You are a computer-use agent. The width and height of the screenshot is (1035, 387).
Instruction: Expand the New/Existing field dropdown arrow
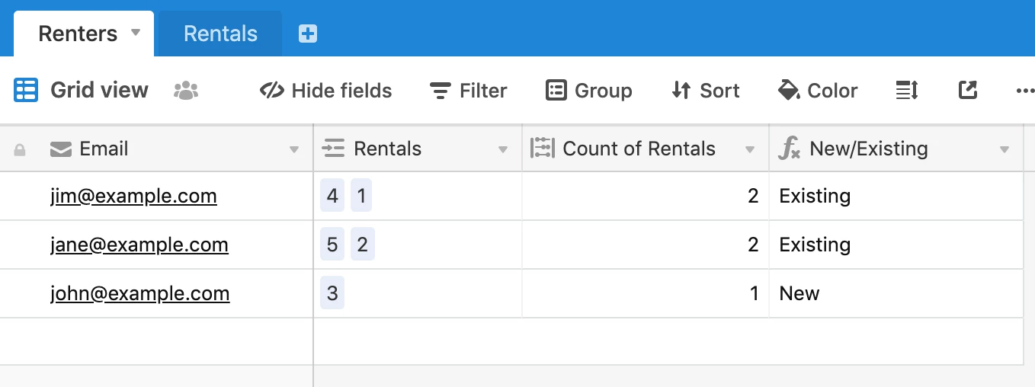coord(1005,150)
